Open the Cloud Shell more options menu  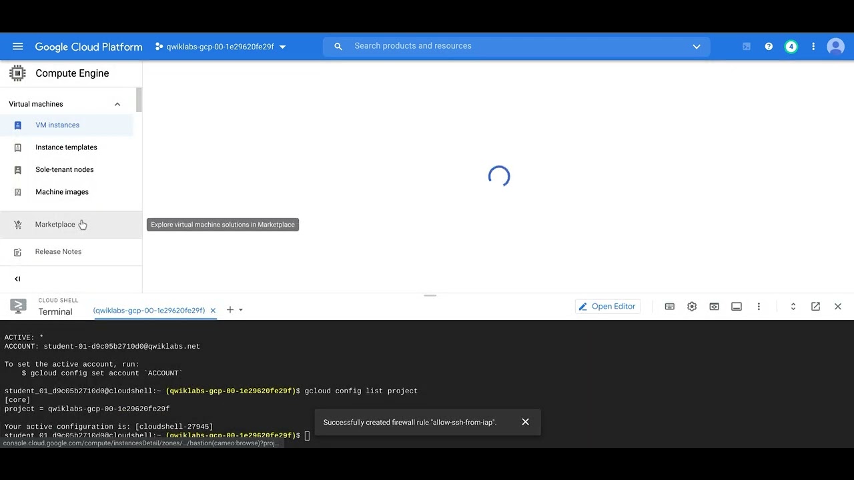759,307
